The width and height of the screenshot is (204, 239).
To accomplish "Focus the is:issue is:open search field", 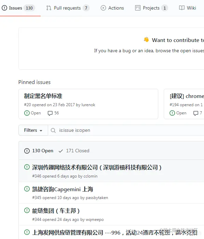I will tap(126, 130).
